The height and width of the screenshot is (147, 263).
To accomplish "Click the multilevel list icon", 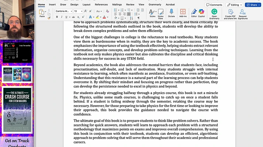I will [129, 10].
